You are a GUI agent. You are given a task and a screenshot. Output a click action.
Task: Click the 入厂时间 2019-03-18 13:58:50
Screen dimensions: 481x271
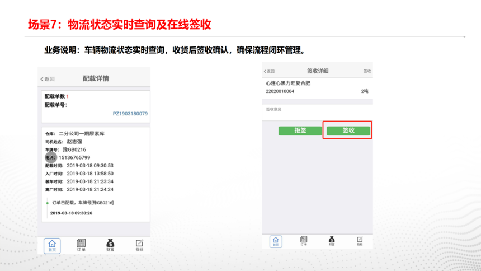click(90, 174)
